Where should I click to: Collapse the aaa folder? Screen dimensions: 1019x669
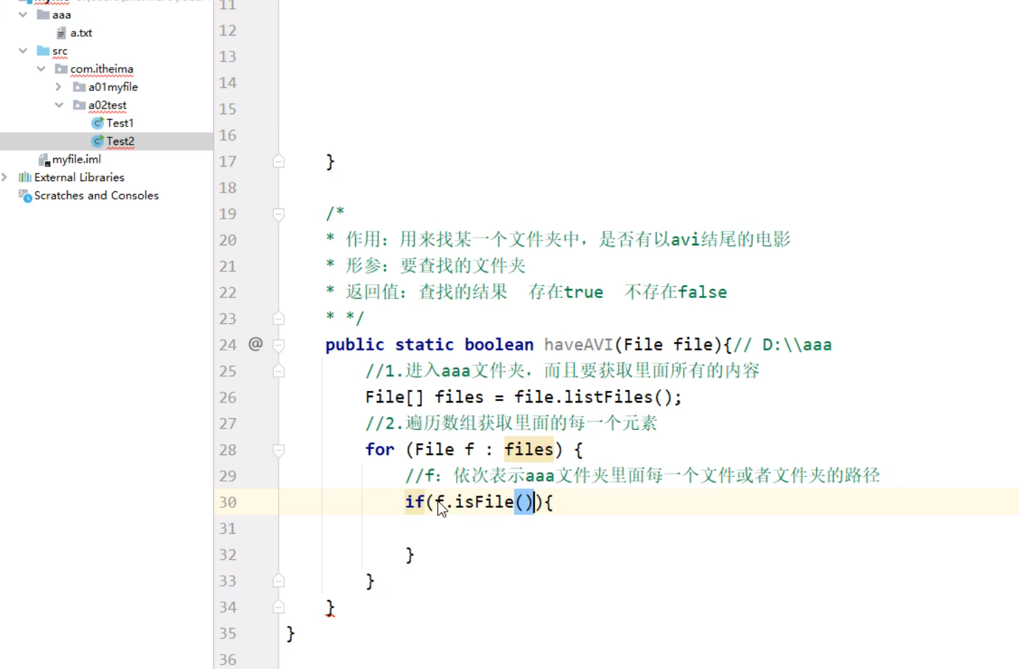(23, 14)
